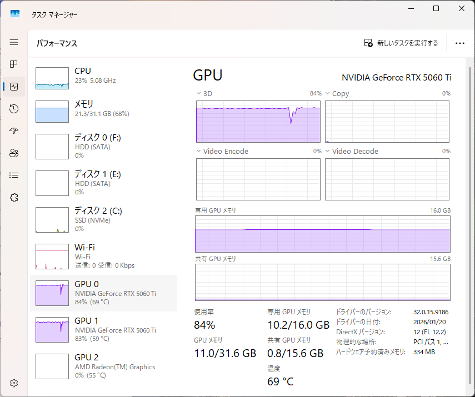Viewport: 475px width, 397px height.
Task: Click the 11.0/31.6 GB GPU memory value
Action: 225,353
